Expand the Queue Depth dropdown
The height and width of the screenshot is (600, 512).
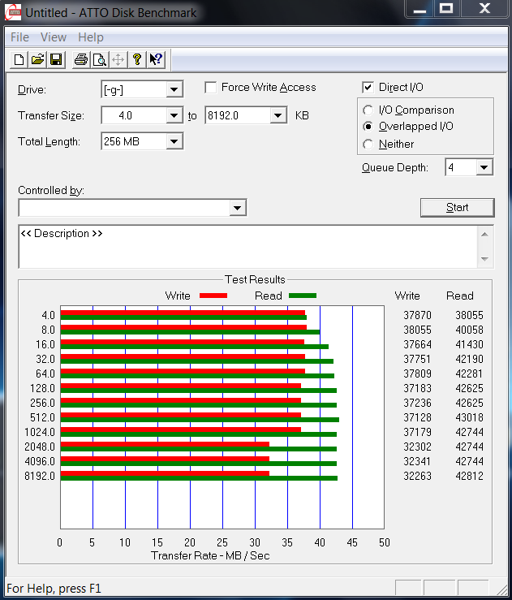click(x=484, y=168)
